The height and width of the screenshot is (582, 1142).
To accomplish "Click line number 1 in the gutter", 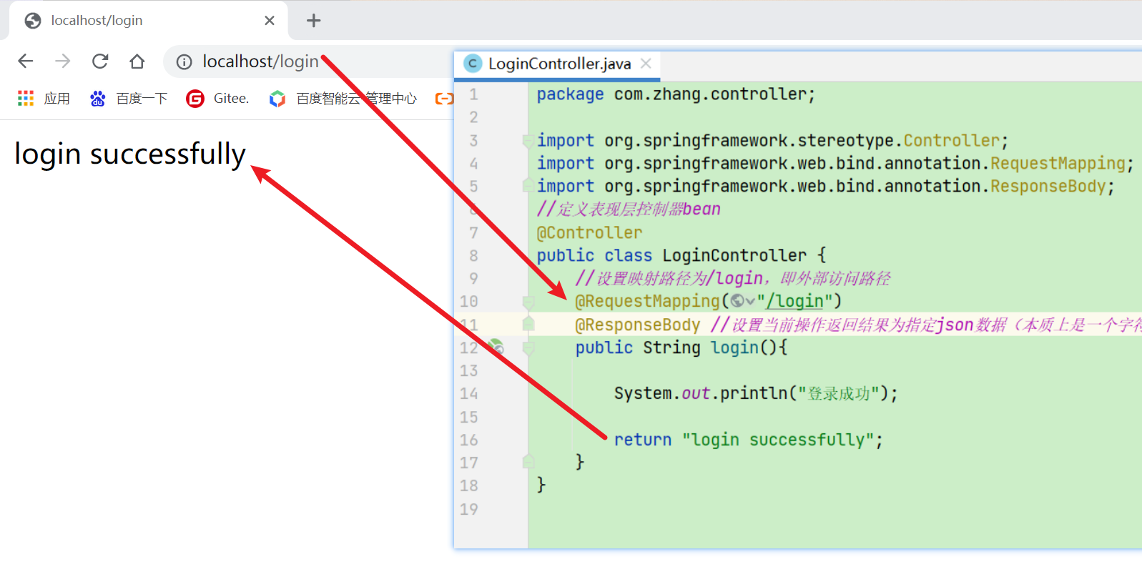I will point(473,94).
